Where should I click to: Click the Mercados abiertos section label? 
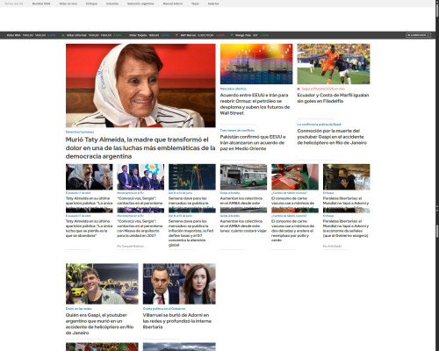234,89
